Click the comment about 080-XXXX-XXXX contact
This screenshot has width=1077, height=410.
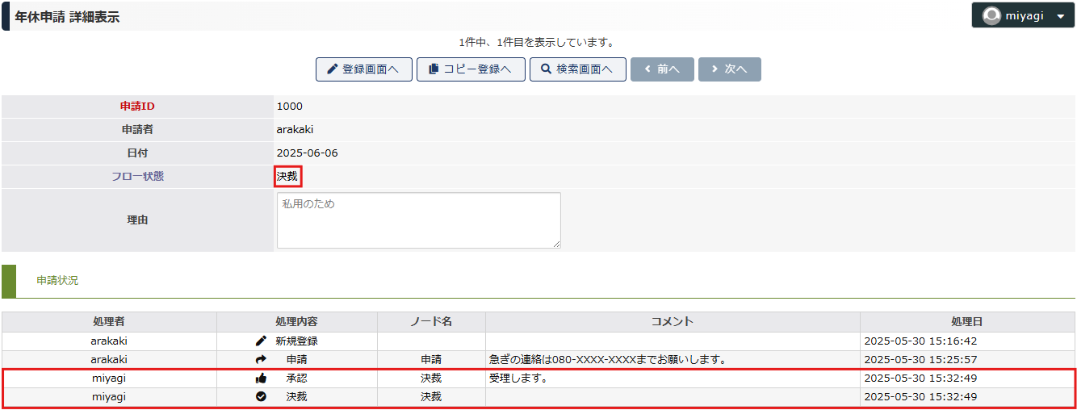(x=607, y=360)
